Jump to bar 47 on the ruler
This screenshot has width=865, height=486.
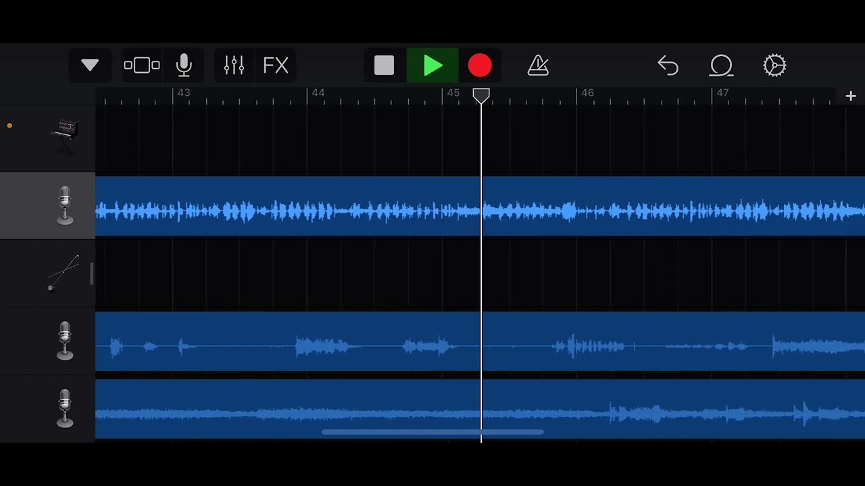pyautogui.click(x=723, y=92)
